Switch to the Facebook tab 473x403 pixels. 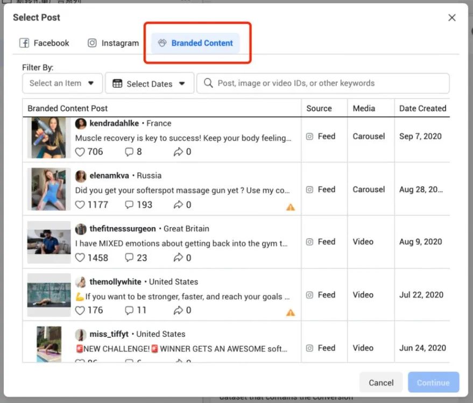pyautogui.click(x=45, y=43)
